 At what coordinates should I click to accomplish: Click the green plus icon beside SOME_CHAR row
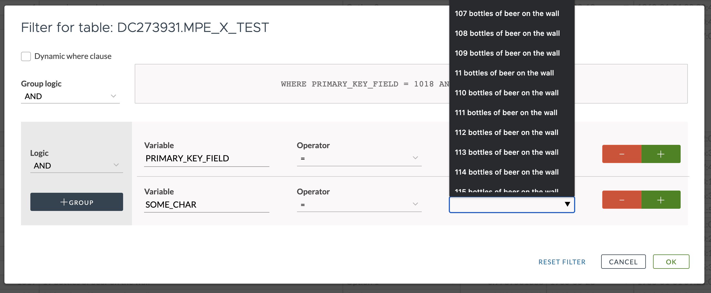coord(661,200)
